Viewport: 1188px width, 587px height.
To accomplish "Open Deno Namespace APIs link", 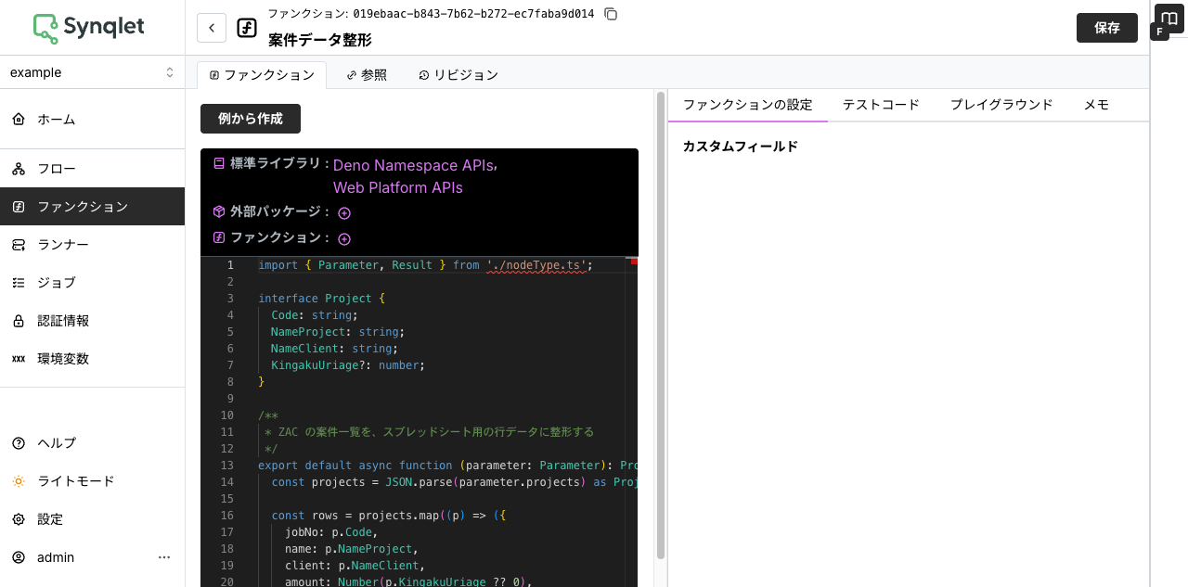I will pyautogui.click(x=413, y=165).
